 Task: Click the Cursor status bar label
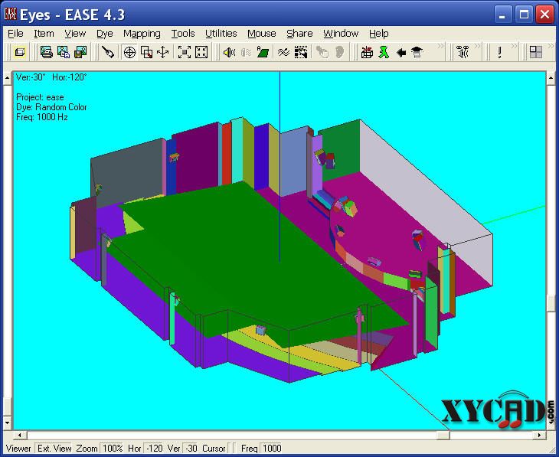(214, 448)
